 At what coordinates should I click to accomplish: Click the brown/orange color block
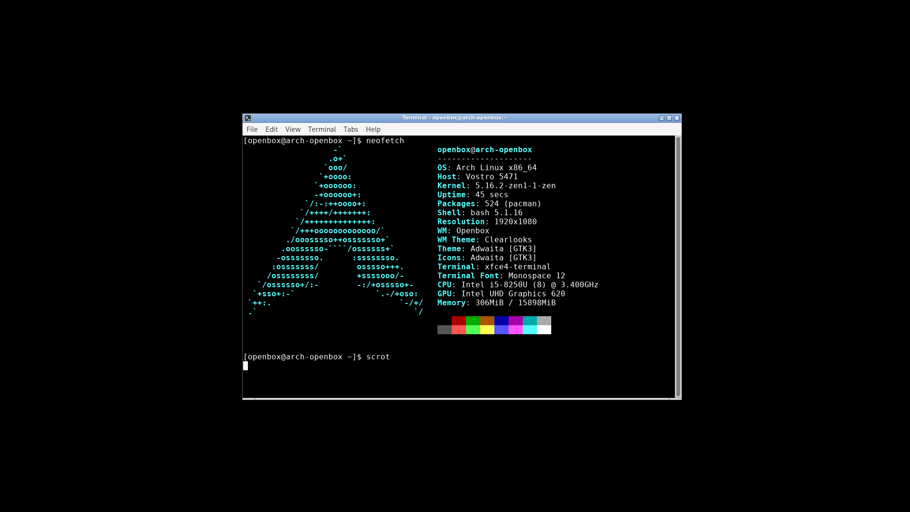click(487, 320)
